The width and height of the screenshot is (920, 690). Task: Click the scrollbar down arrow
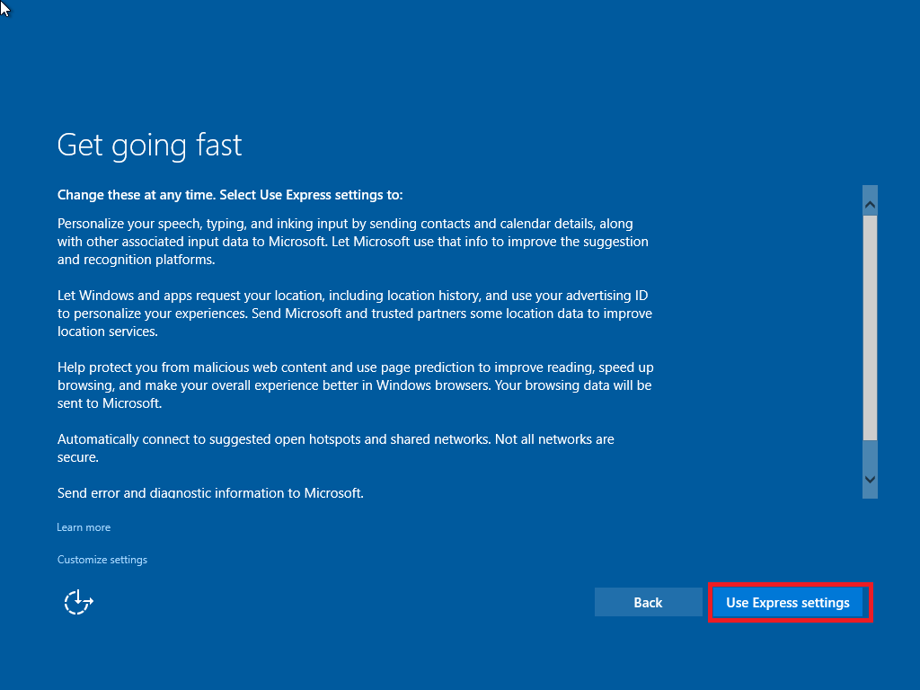[x=869, y=479]
